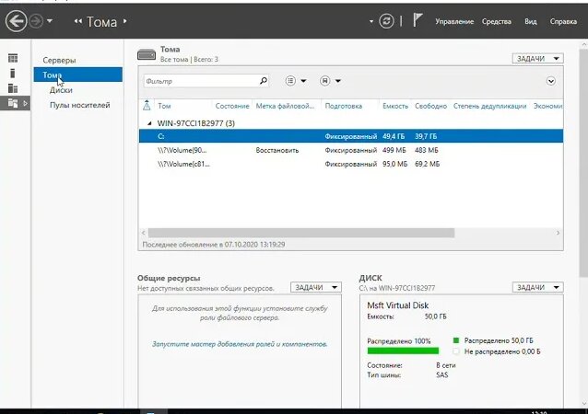Open the saved queries icon
Image resolution: width=588 pixels, height=414 pixels.
pos(325,80)
